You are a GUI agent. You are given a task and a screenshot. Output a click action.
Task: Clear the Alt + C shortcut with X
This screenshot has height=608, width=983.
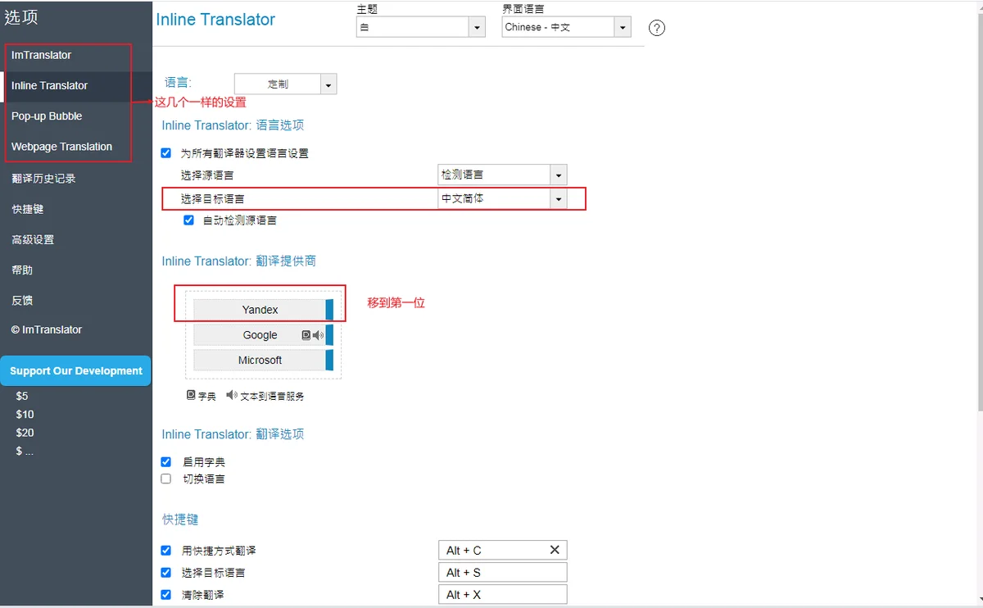point(555,550)
